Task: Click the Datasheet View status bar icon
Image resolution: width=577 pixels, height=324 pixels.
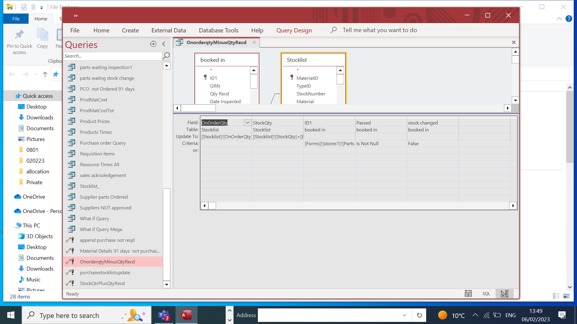Action: click(x=468, y=294)
